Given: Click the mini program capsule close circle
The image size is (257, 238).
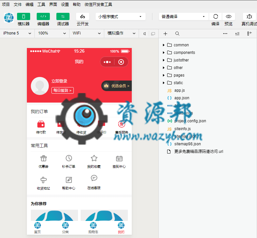Looking at the screenshot, I should [x=121, y=62].
